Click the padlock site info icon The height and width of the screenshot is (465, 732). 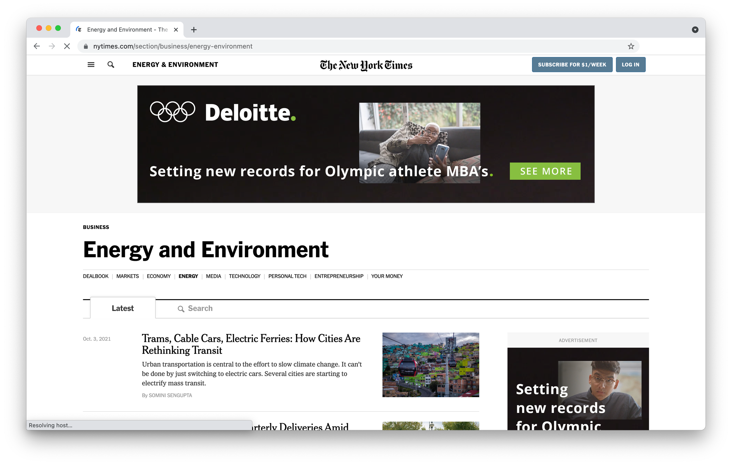pyautogui.click(x=86, y=46)
